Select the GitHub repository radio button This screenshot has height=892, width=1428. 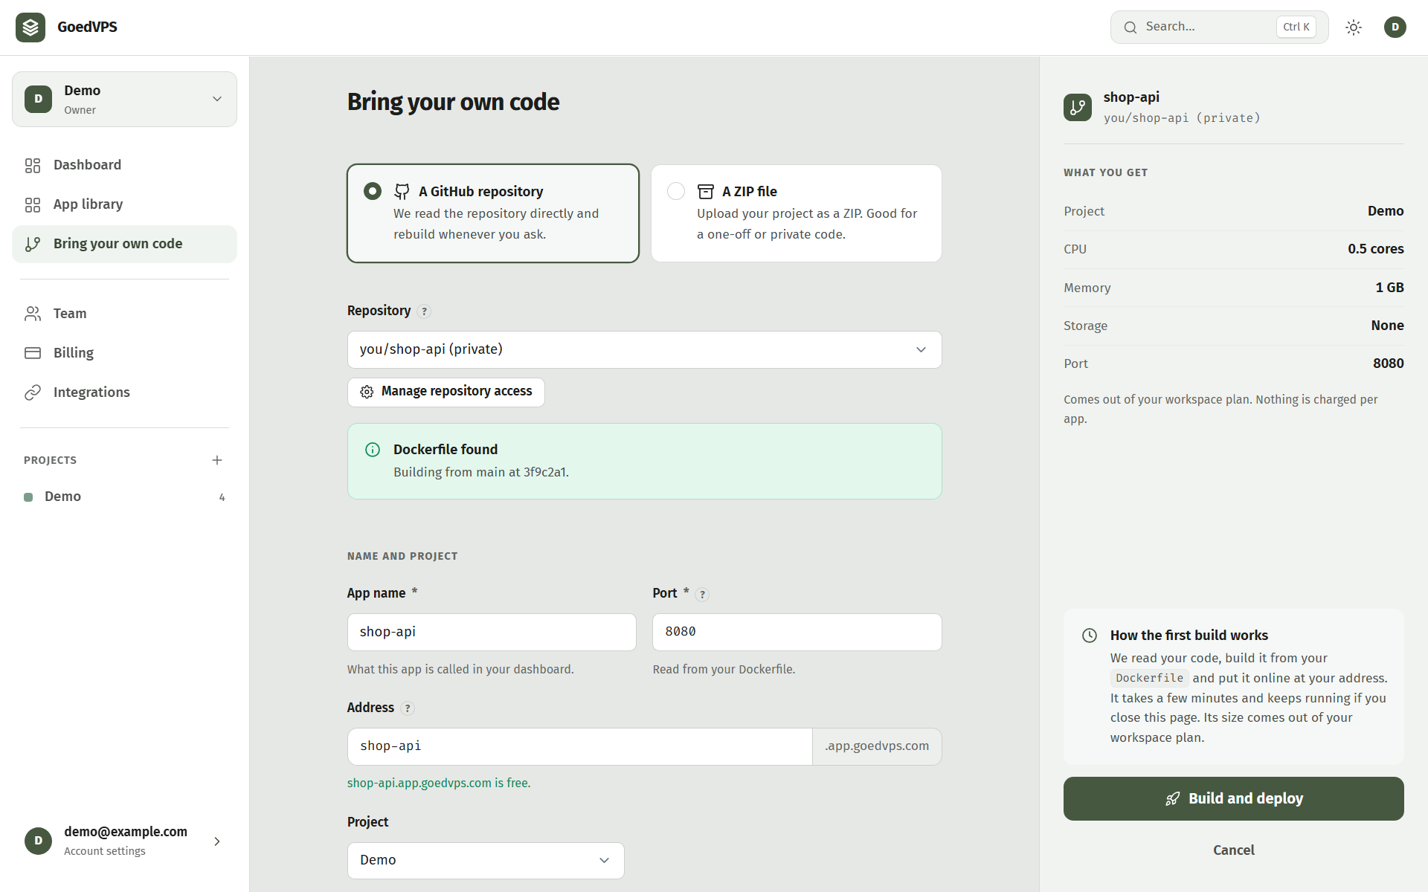point(373,191)
